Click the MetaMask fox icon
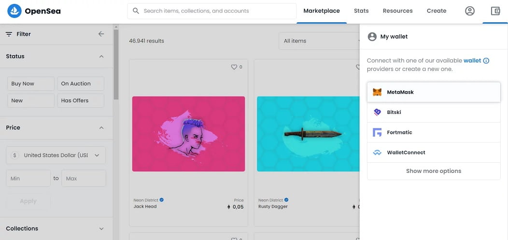The width and height of the screenshot is (508, 240). 377,92
